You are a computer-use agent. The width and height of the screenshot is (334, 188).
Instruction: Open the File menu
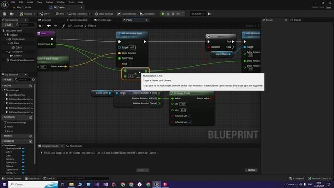point(13,2)
